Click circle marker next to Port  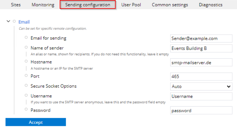(x=26, y=76)
